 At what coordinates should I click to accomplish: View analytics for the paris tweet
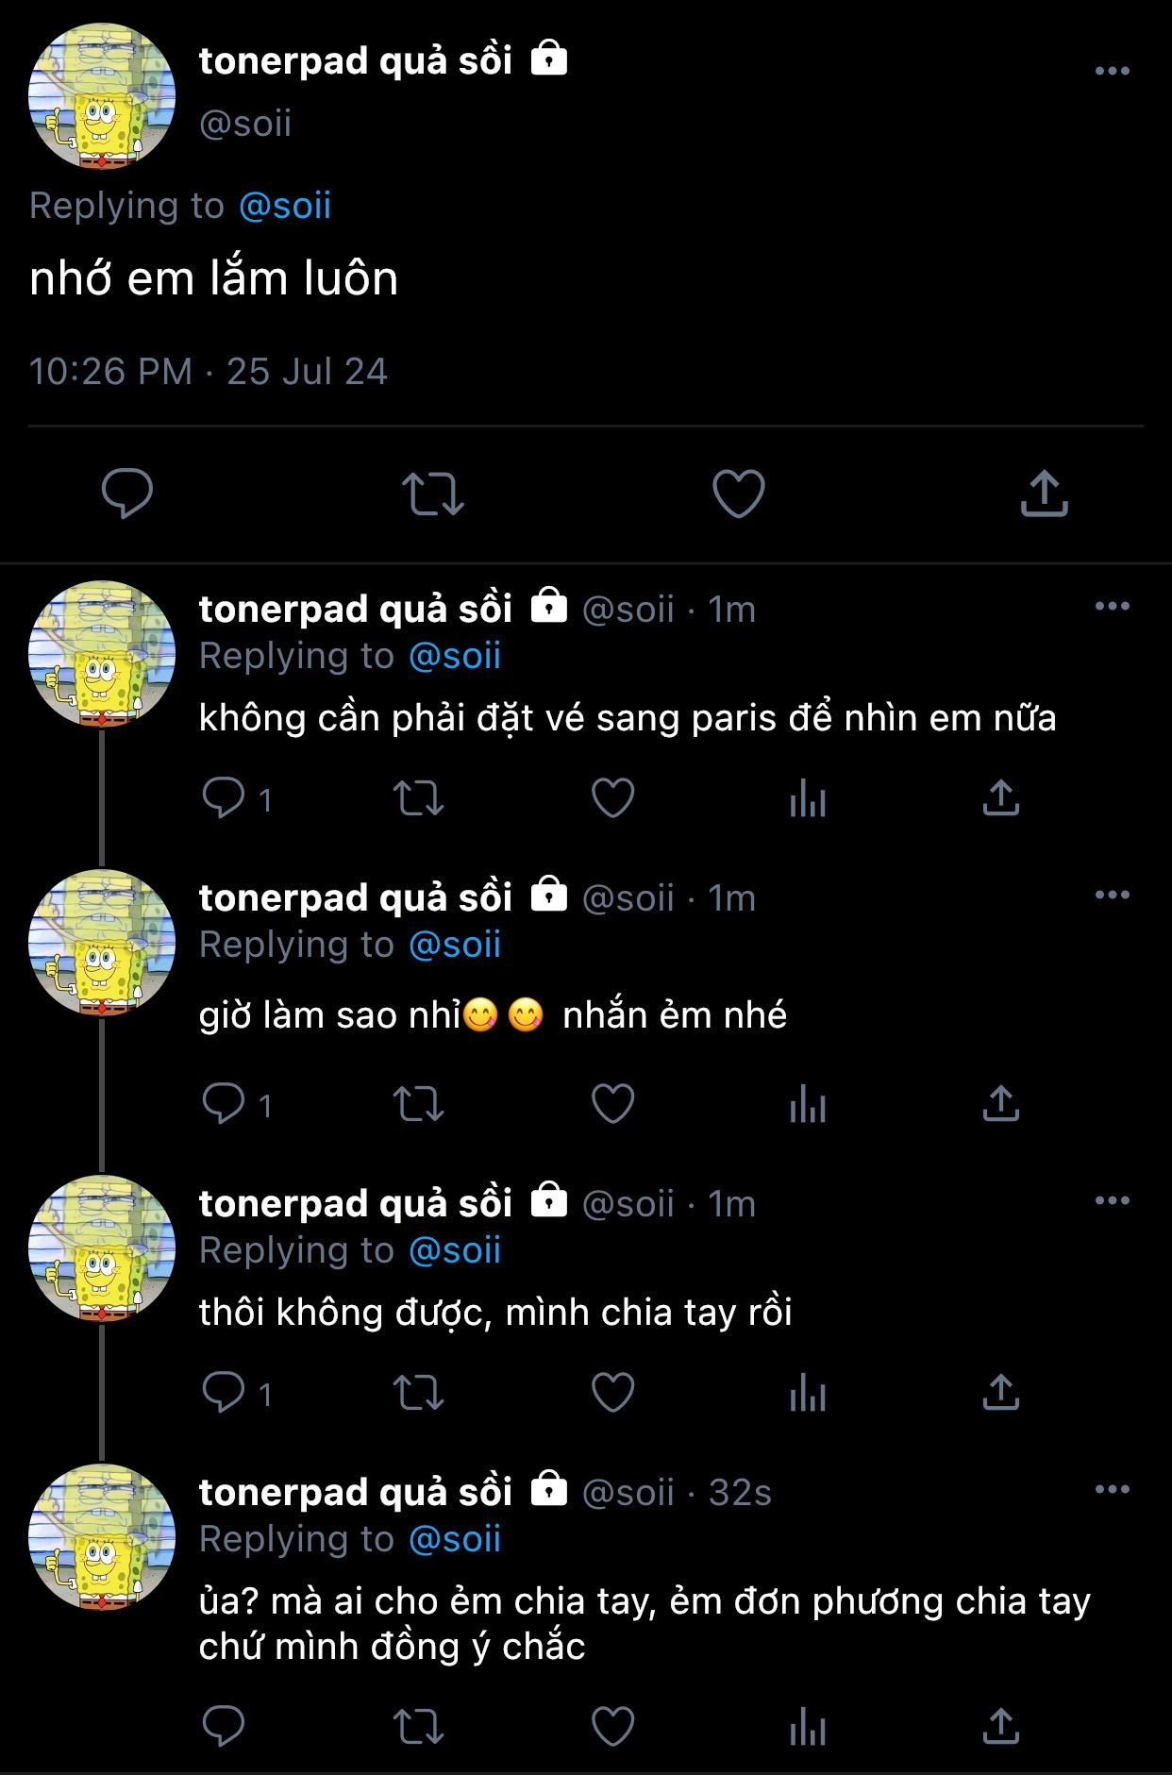point(808,799)
